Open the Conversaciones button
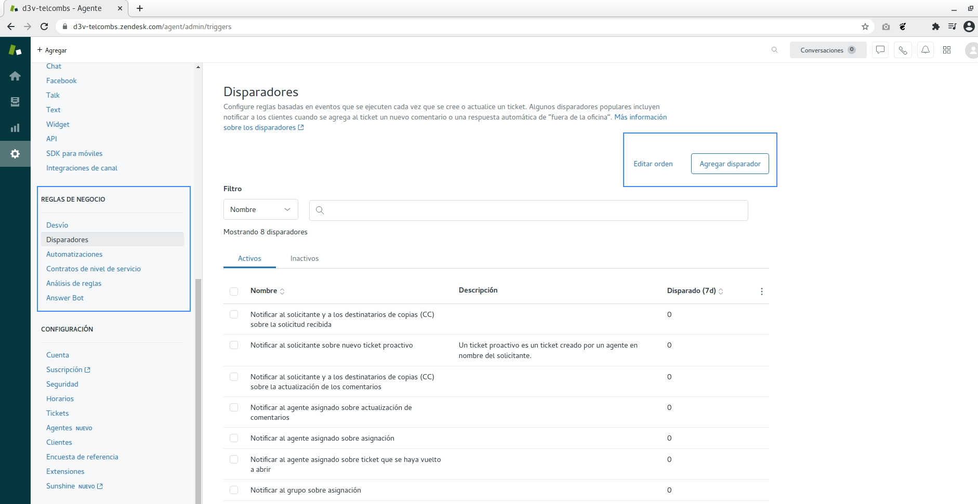Screen dimensions: 978x504 (828, 50)
